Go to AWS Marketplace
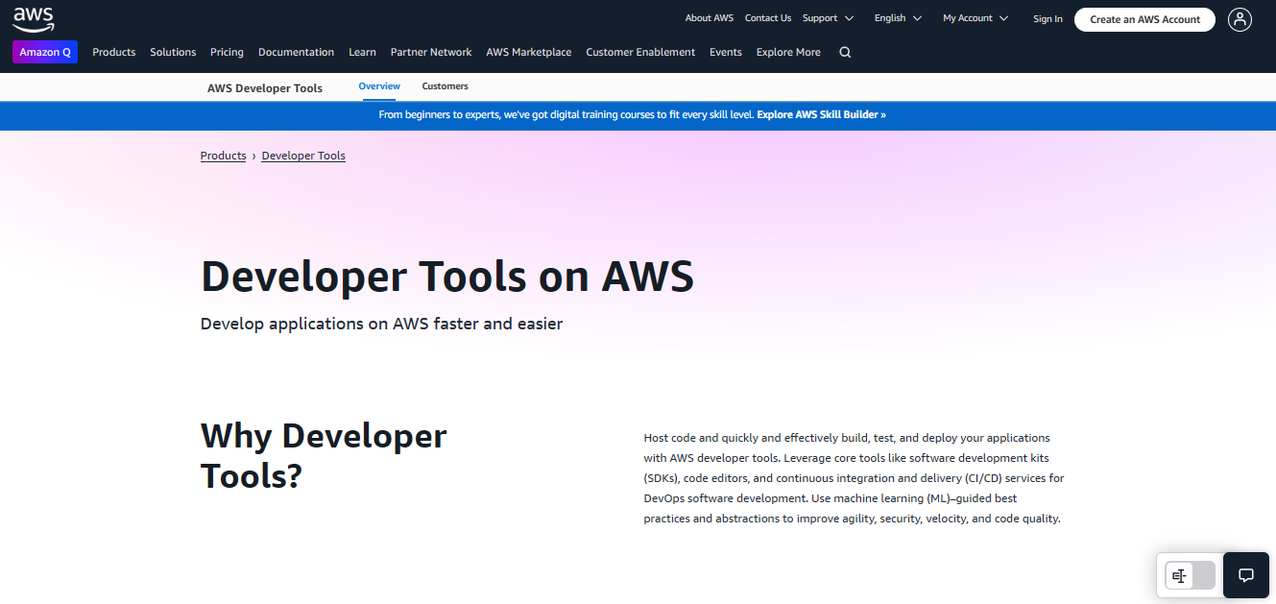1276x604 pixels. pyautogui.click(x=528, y=53)
